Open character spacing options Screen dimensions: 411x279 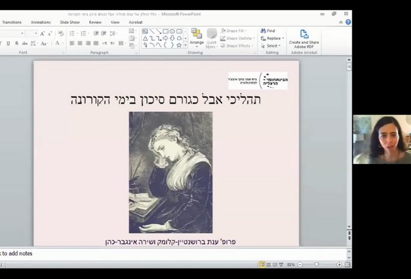[x=34, y=43]
